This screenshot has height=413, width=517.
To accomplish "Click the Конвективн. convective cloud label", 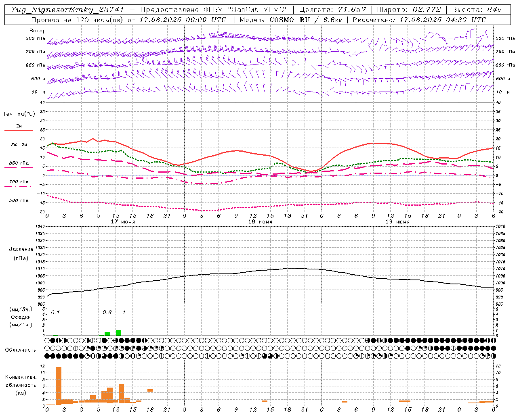I will coord(21,377).
